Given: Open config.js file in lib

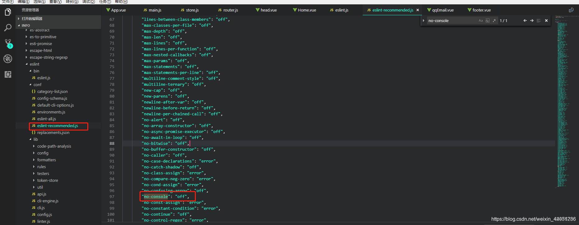Looking at the screenshot, I should [x=44, y=214].
